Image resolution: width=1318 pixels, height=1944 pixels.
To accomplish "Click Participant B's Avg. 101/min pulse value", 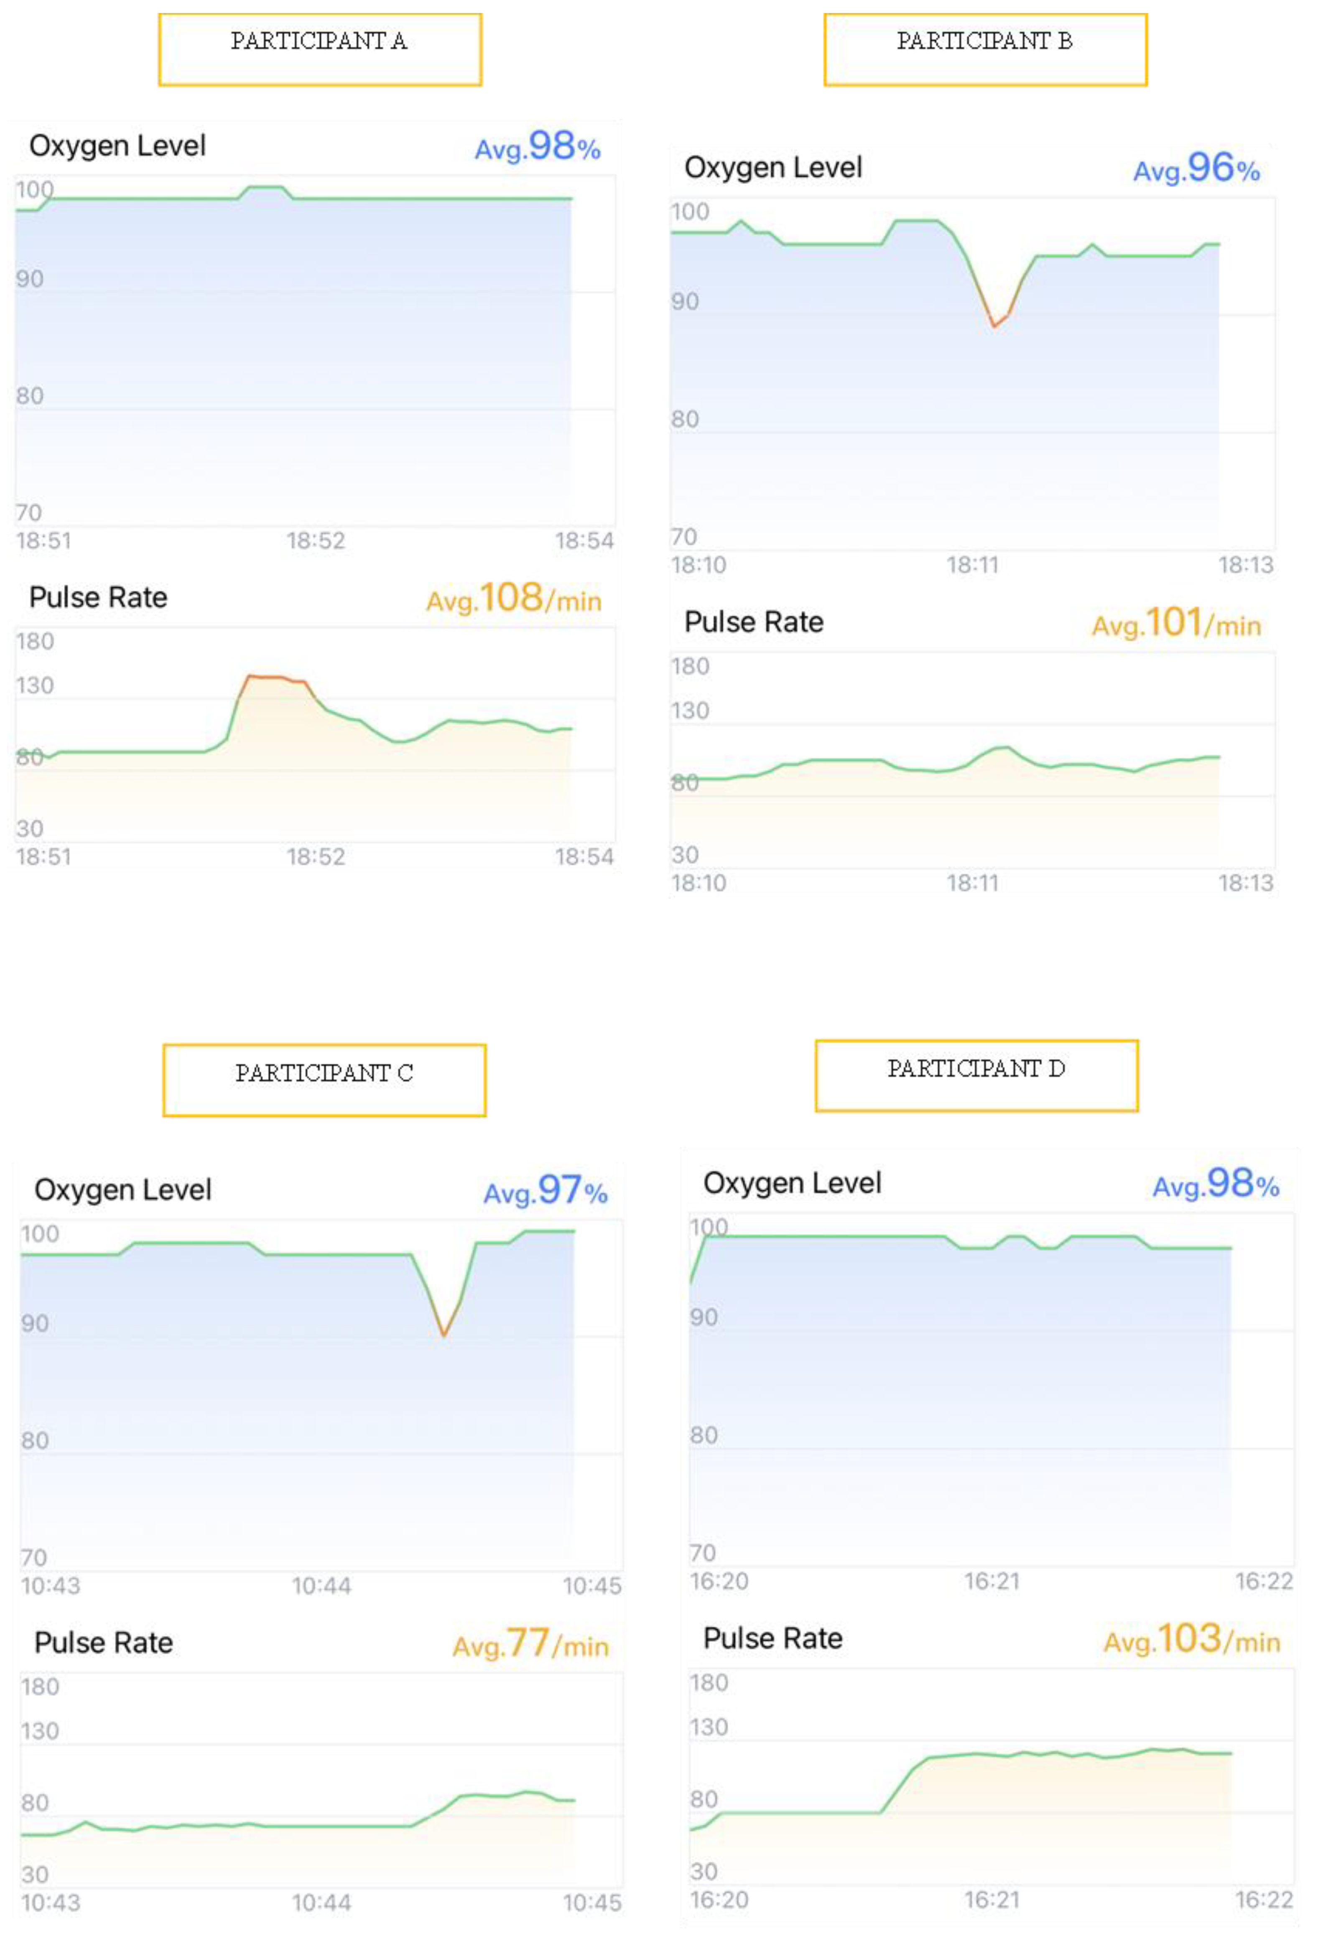I will [1176, 624].
